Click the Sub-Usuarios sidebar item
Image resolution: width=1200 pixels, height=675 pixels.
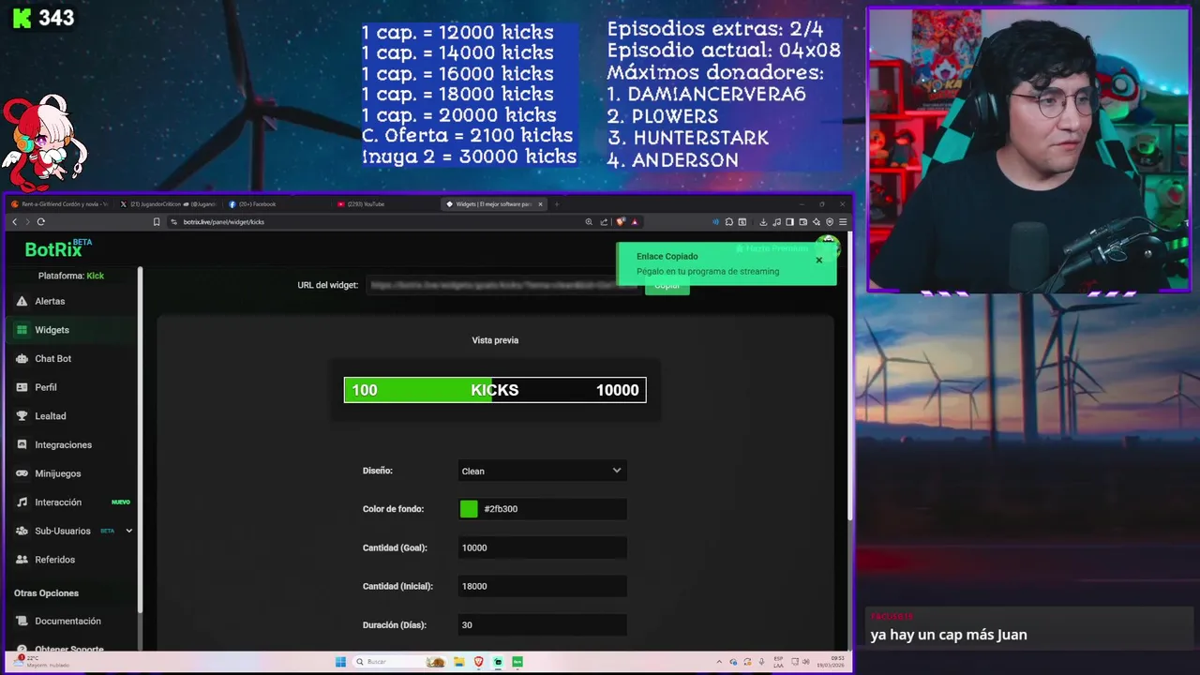63,531
